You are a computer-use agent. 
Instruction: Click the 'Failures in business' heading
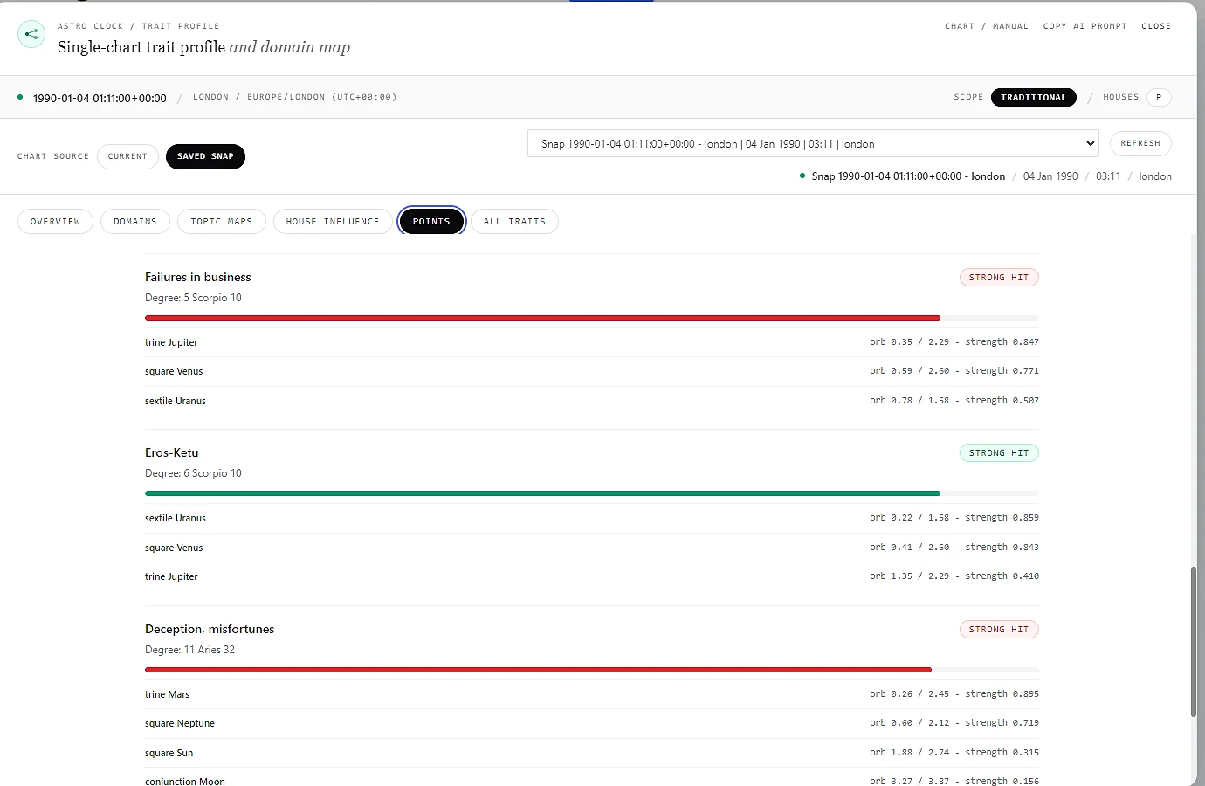click(x=198, y=277)
